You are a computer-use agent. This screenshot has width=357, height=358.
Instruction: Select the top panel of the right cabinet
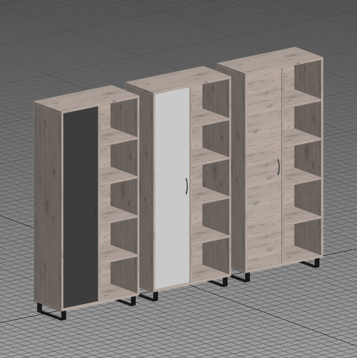[x=270, y=60]
